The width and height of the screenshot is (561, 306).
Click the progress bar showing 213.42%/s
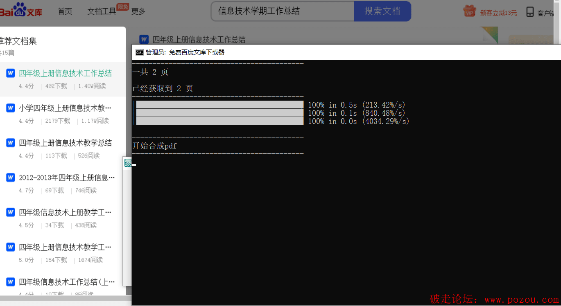click(x=220, y=105)
